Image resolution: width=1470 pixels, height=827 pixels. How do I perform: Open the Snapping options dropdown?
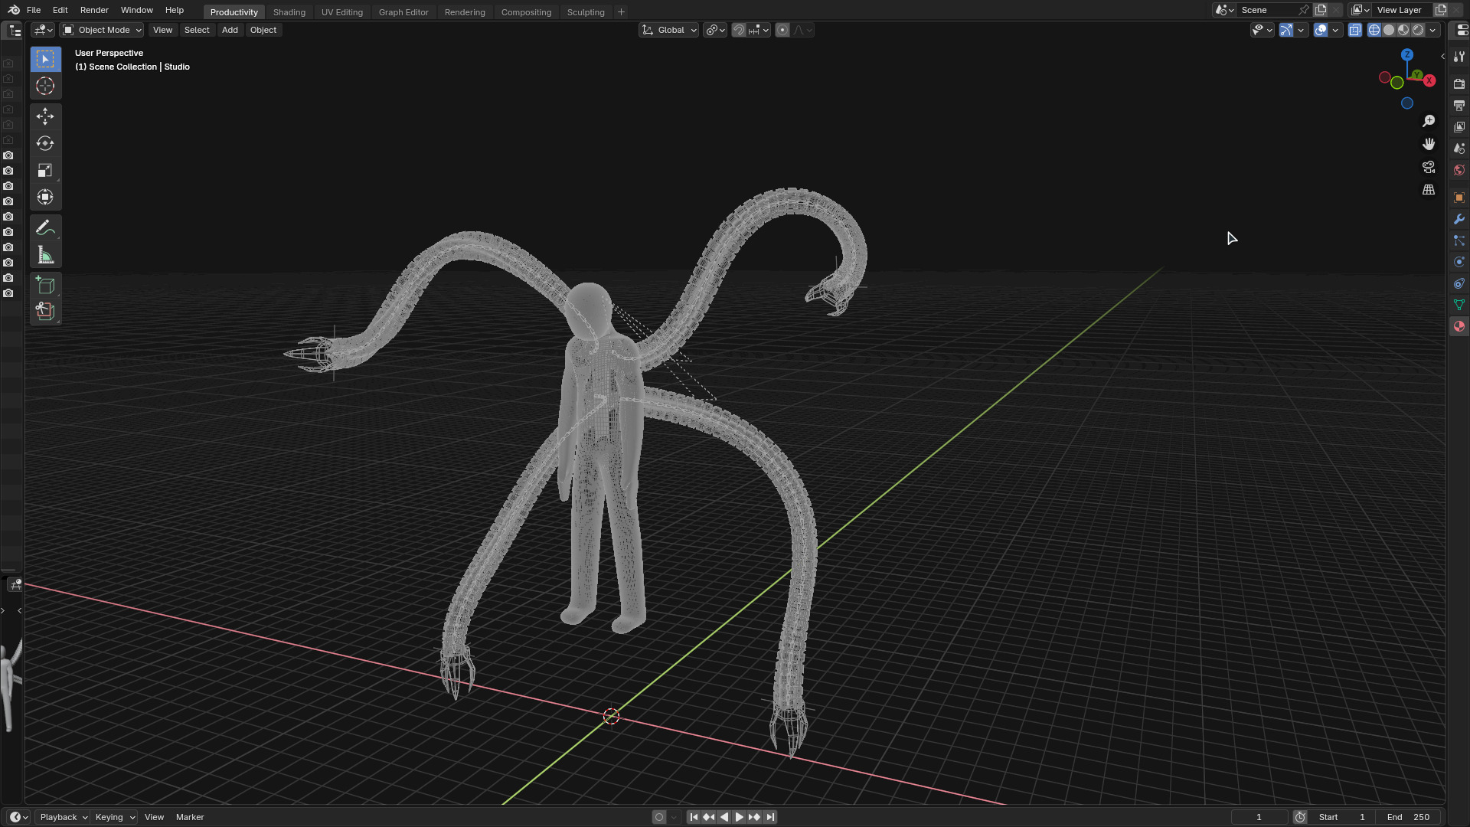point(759,30)
